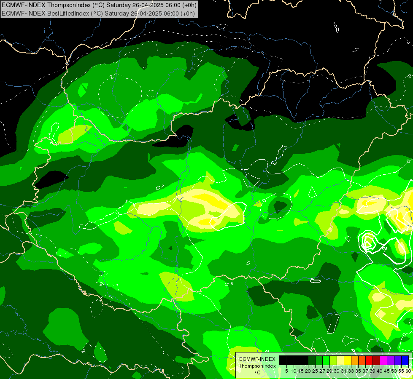Click the BestLiftedIndex title line at top
Screen dimensions: 413x379
[98, 13]
